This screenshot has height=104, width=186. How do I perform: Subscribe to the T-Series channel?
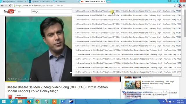pyautogui.click(x=21, y=98)
